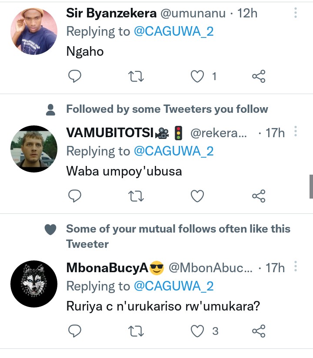Image resolution: width=313 pixels, height=358 pixels.
Task: Share MbonaBucyA's tweet
Action: [x=259, y=331]
